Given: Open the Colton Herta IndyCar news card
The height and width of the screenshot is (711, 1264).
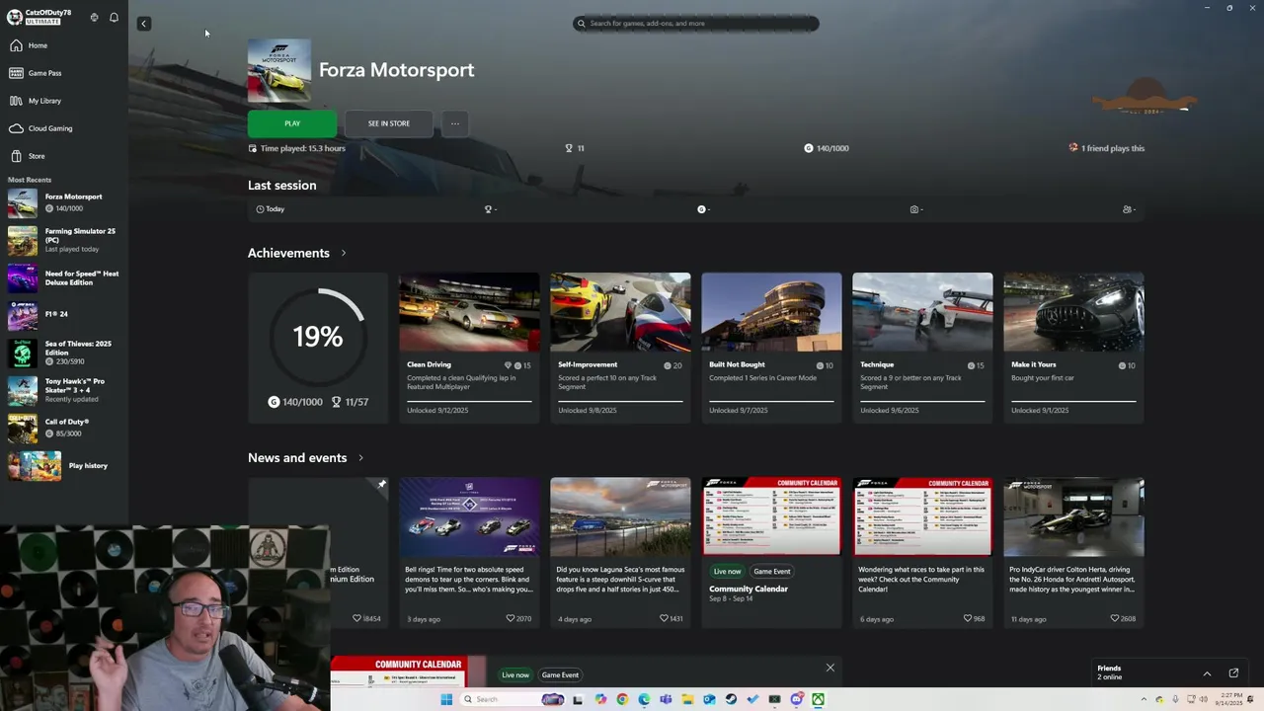Looking at the screenshot, I should pyautogui.click(x=1073, y=553).
